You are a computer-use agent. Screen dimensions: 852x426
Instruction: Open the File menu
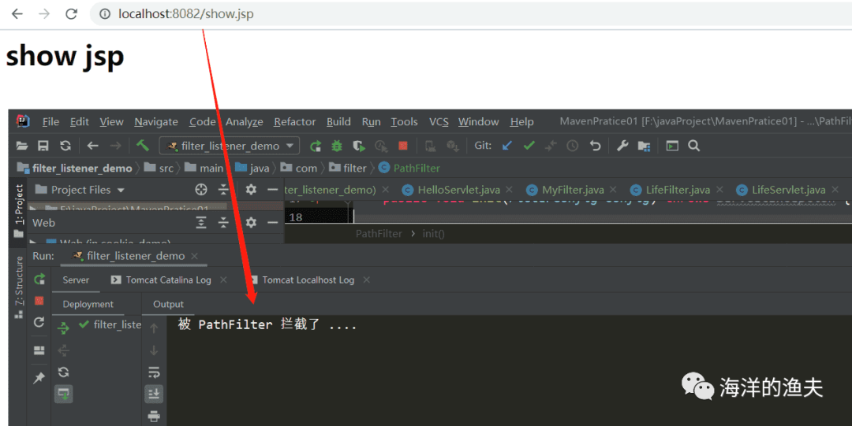point(50,121)
